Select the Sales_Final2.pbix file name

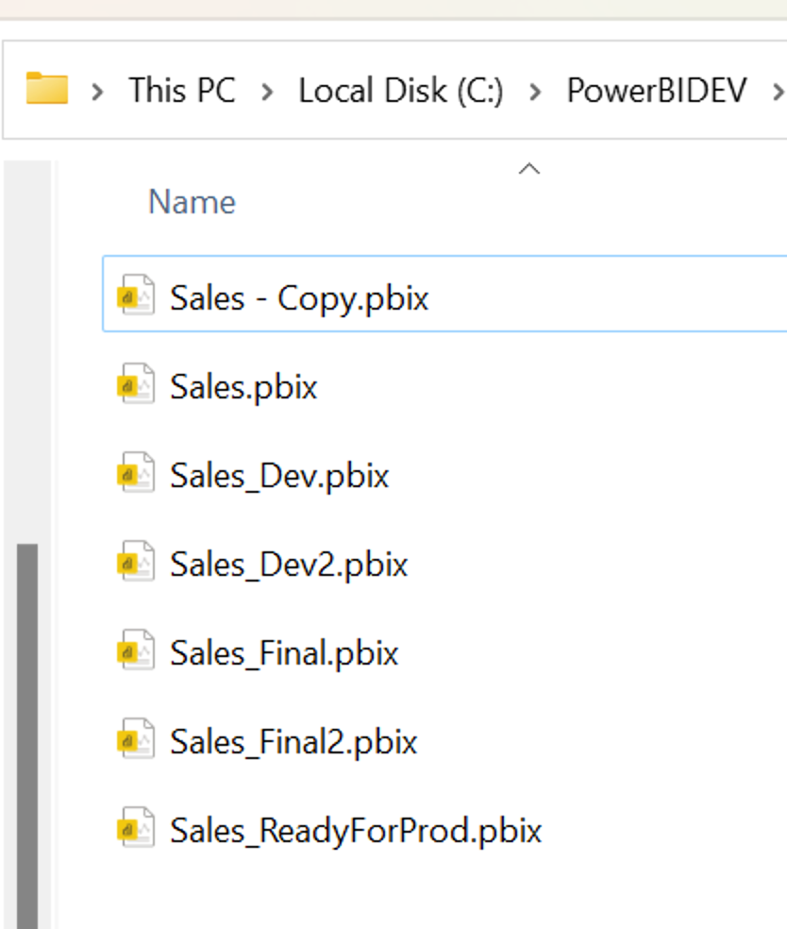point(293,742)
